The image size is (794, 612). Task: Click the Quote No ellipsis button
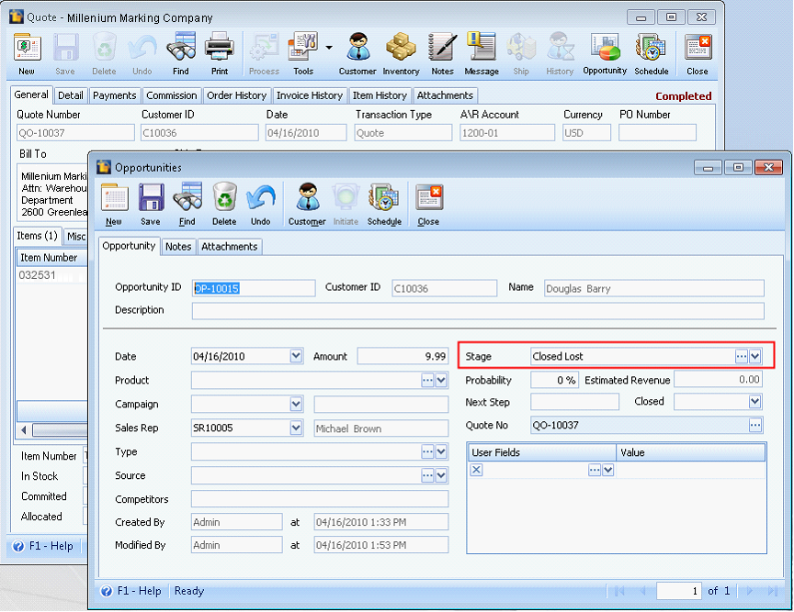(x=755, y=425)
